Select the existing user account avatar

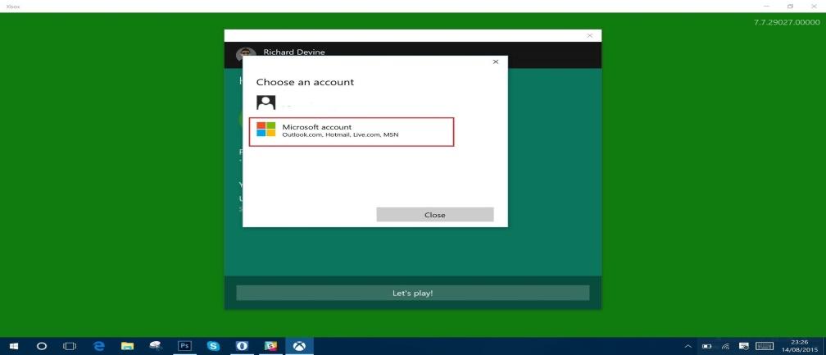tap(266, 102)
